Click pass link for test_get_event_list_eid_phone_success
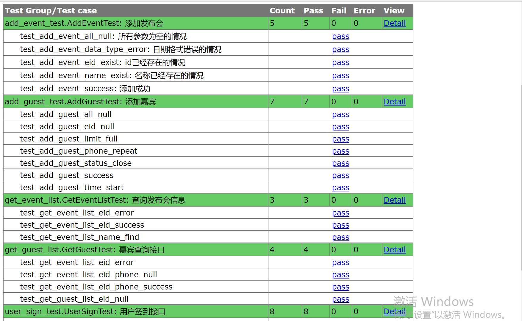Viewport: 522px width, 321px height. [340, 287]
